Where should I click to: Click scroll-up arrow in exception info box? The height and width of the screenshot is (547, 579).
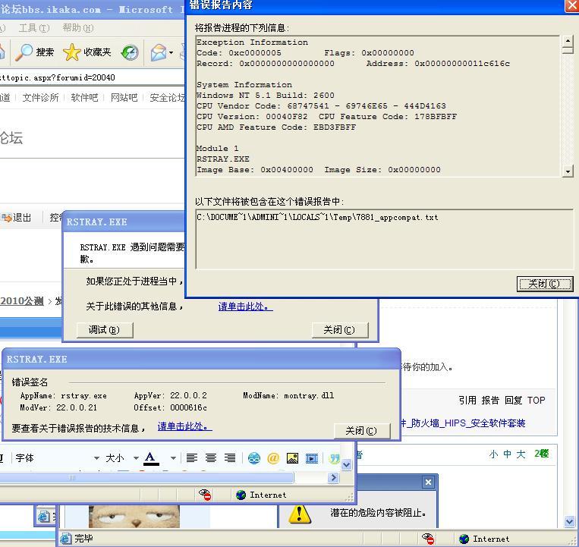568,41
